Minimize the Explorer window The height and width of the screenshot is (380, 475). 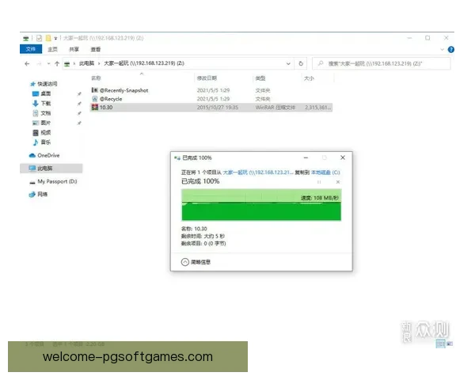coord(409,38)
